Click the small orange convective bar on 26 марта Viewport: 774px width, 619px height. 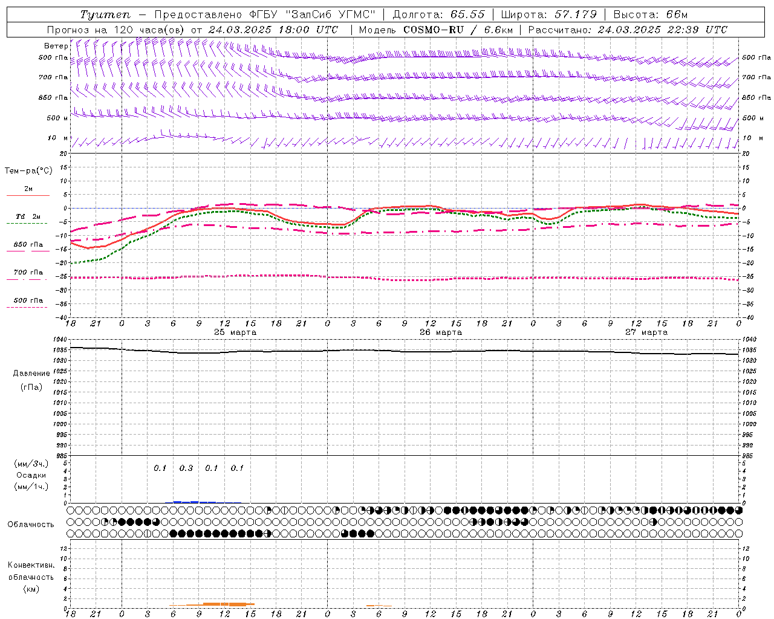pyautogui.click(x=379, y=606)
